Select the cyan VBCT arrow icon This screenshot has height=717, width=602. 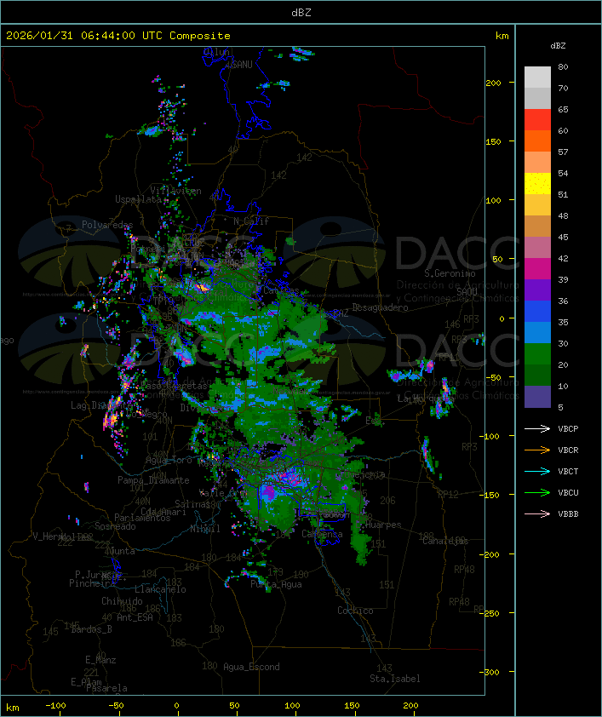click(x=538, y=471)
